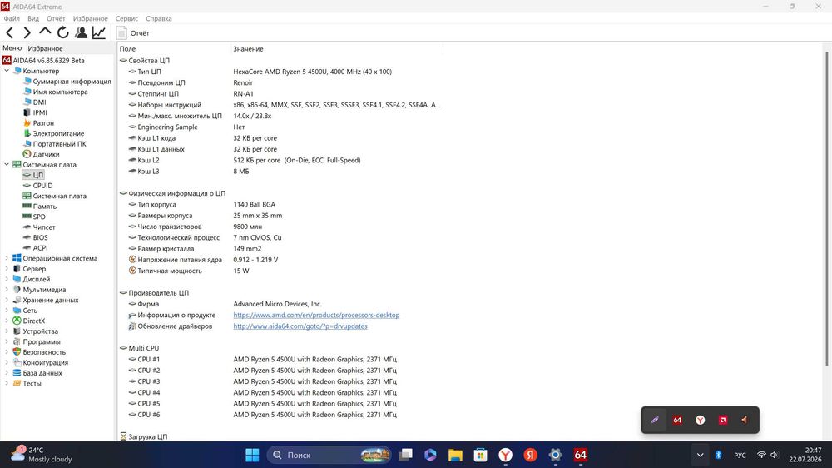Go forward with the right arrow toolbar icon
This screenshot has width=832, height=468.
tap(27, 33)
